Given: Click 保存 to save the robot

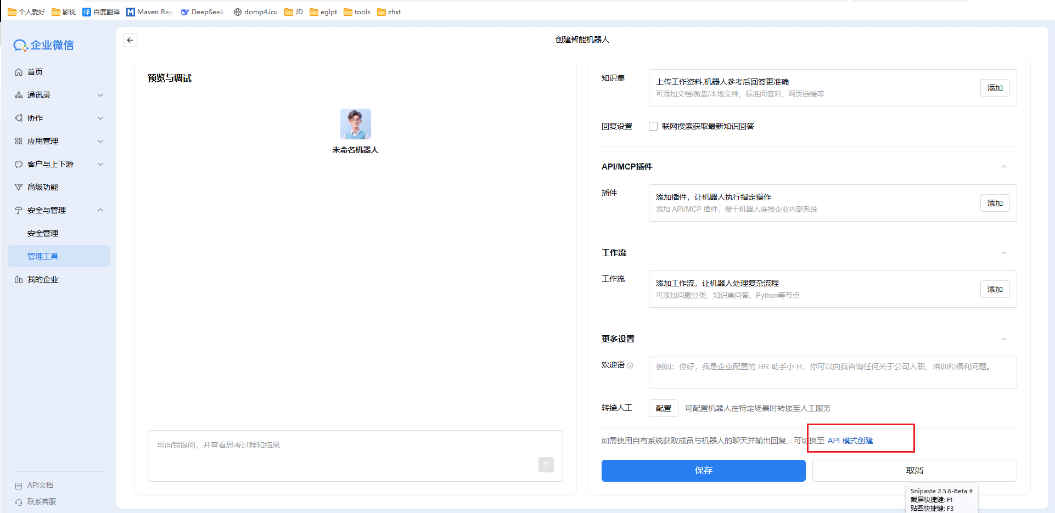Looking at the screenshot, I should [703, 470].
